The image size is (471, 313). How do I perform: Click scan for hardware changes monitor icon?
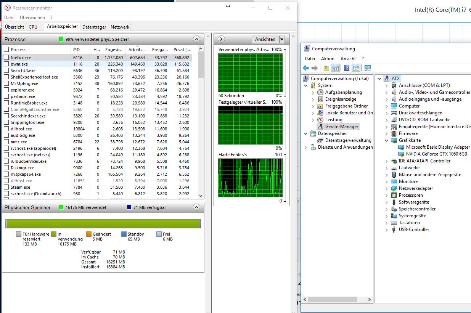[368, 68]
